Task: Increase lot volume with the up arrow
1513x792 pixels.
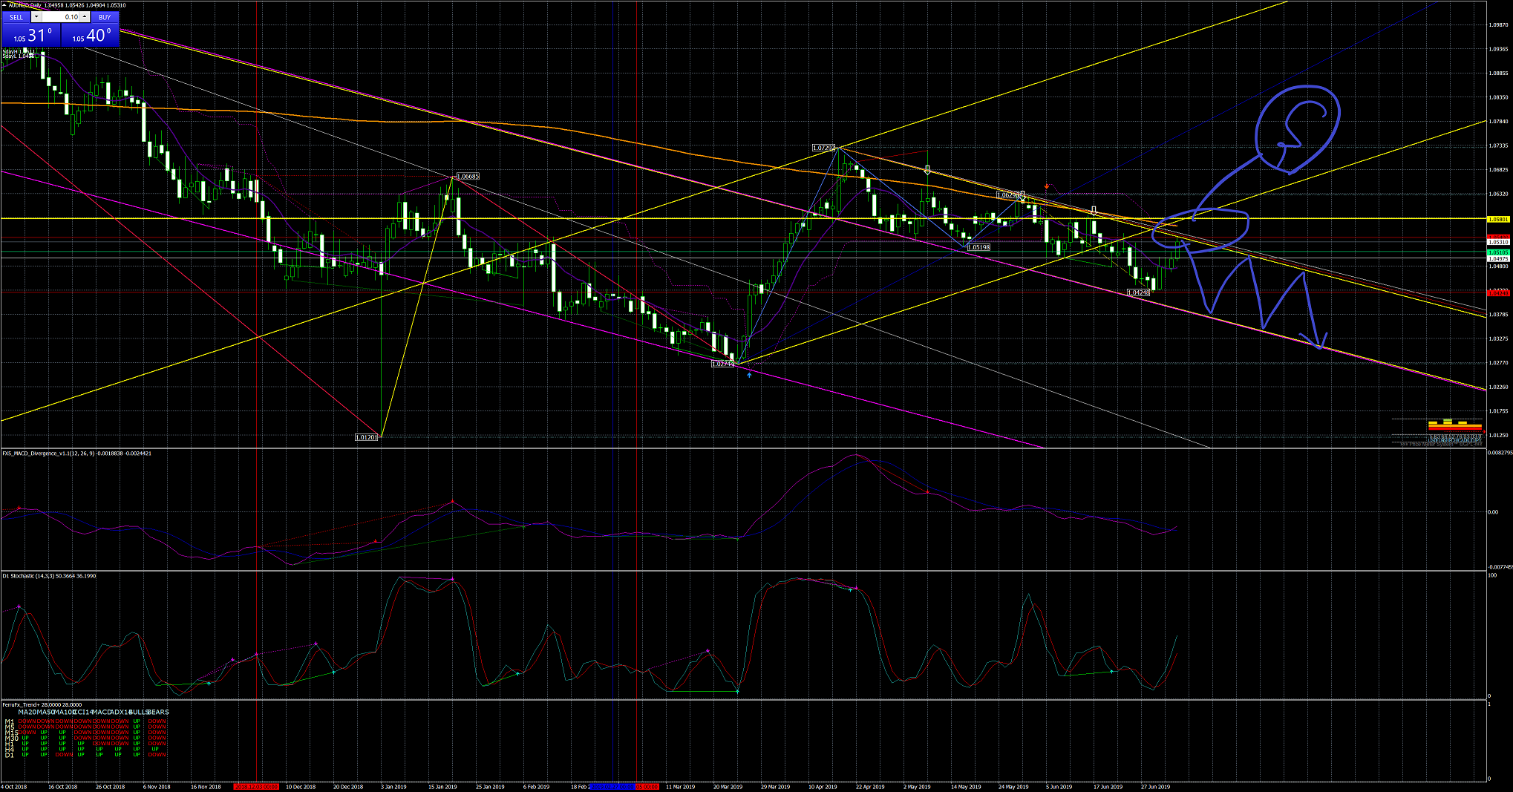Action: point(85,17)
